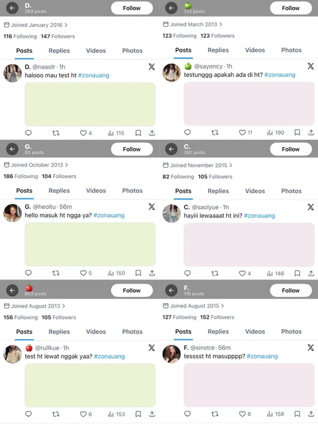This screenshot has width=318, height=424.
Task: Open the pink image in @sayoncy post
Action: click(249, 104)
